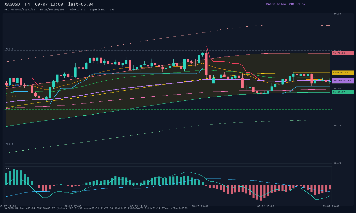Click the 'Fib 0' level label
356x213 pixels.
tap(9, 144)
